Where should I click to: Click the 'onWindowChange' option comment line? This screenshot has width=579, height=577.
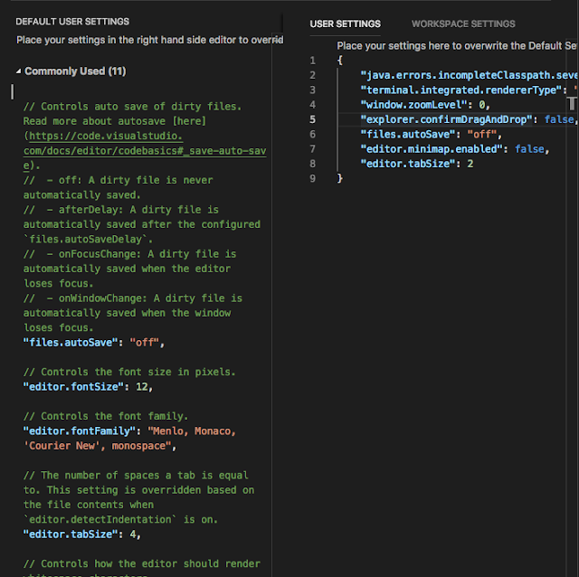click(133, 298)
